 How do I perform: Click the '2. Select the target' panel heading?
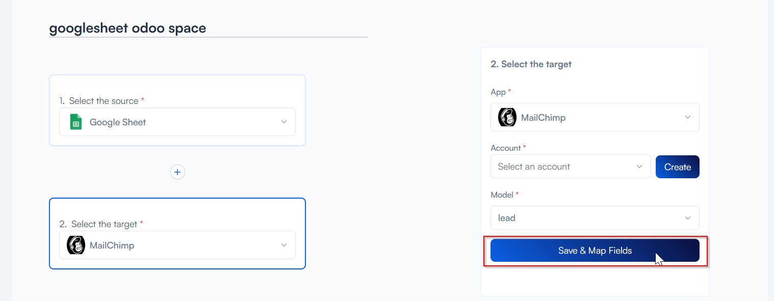531,64
